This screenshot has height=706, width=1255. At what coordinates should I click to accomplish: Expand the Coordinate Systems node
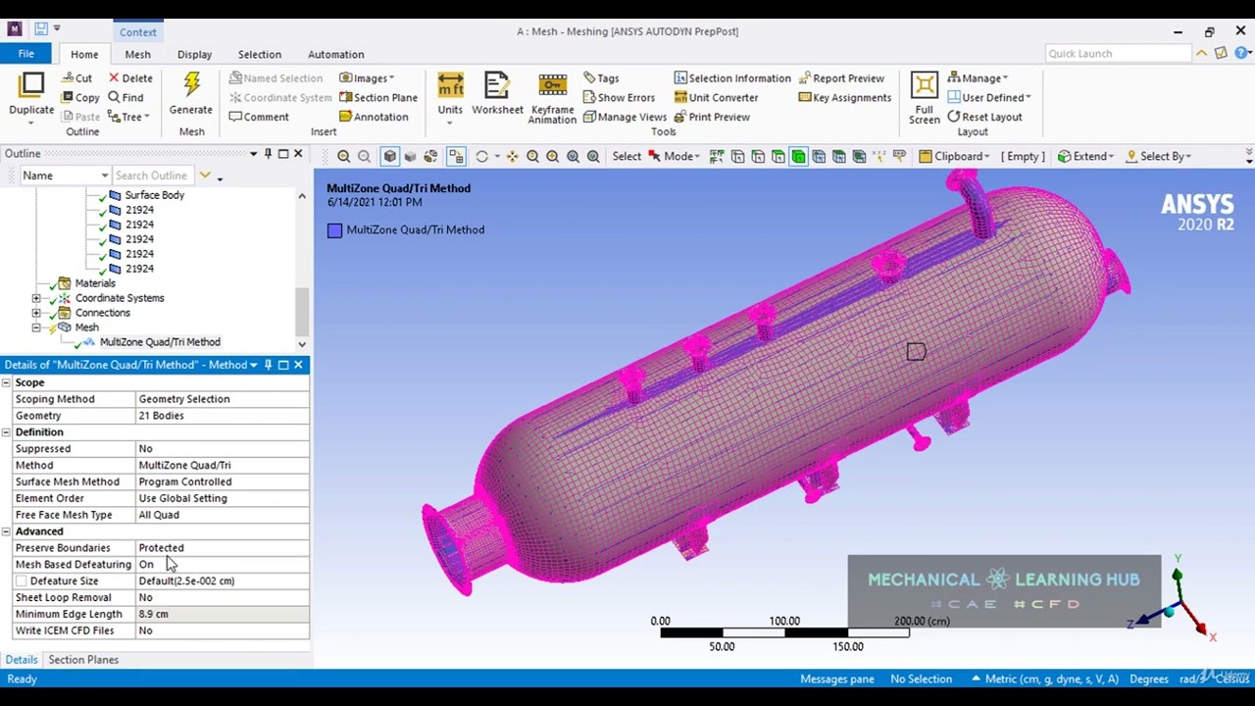36,298
